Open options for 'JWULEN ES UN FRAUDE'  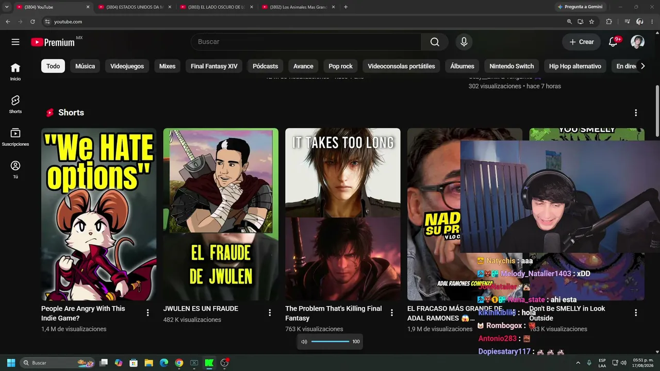tap(270, 313)
